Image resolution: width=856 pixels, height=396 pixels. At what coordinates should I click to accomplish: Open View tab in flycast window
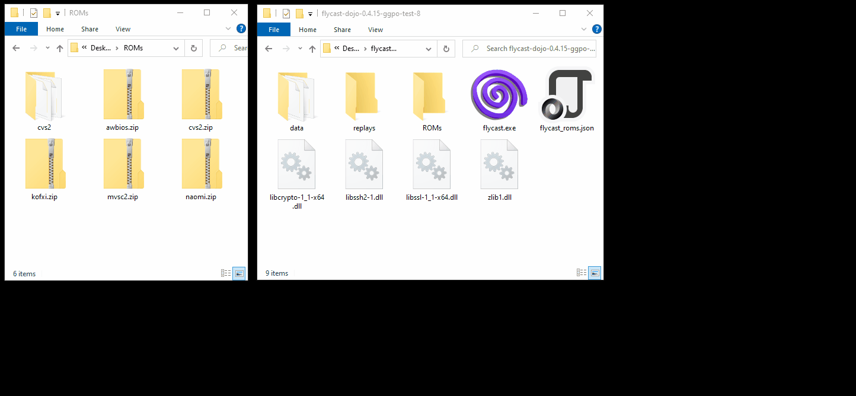[x=375, y=29]
